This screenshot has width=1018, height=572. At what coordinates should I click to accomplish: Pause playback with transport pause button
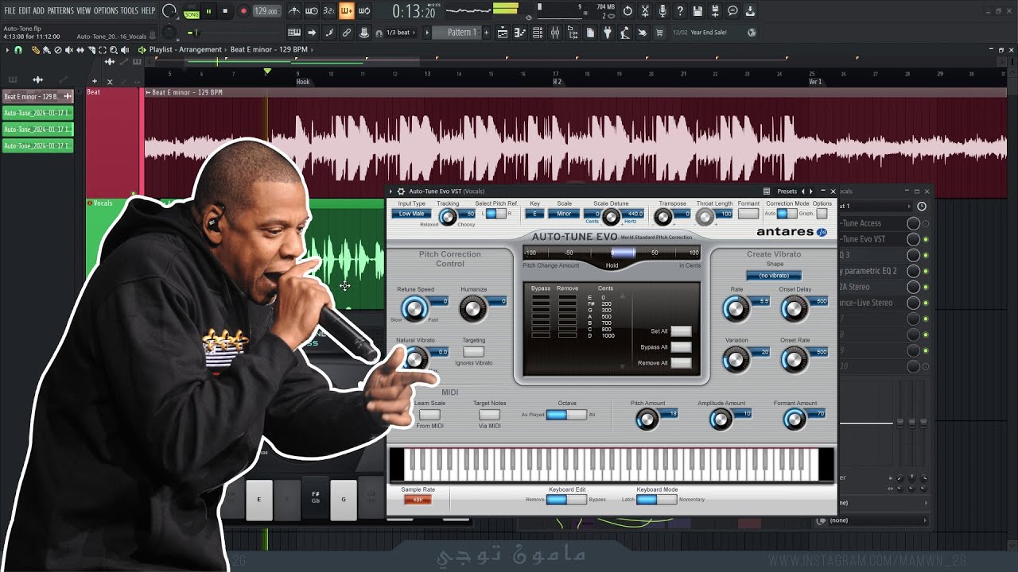(x=209, y=11)
